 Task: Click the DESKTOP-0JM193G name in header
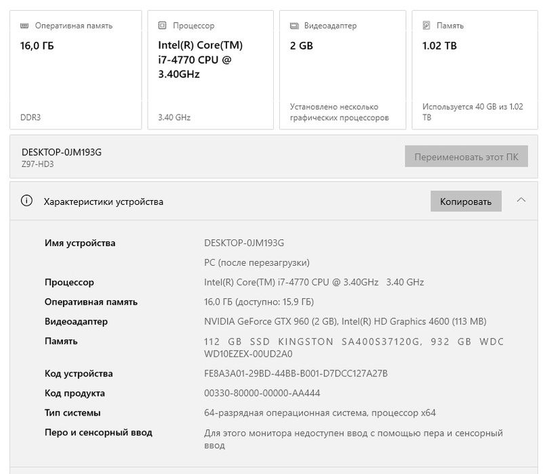tap(62, 152)
